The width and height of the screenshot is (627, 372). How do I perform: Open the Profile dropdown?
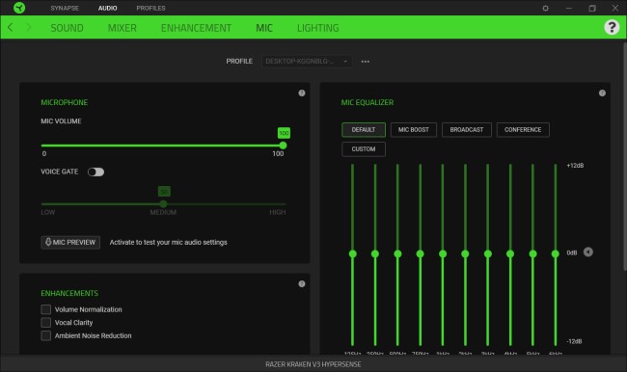click(307, 61)
